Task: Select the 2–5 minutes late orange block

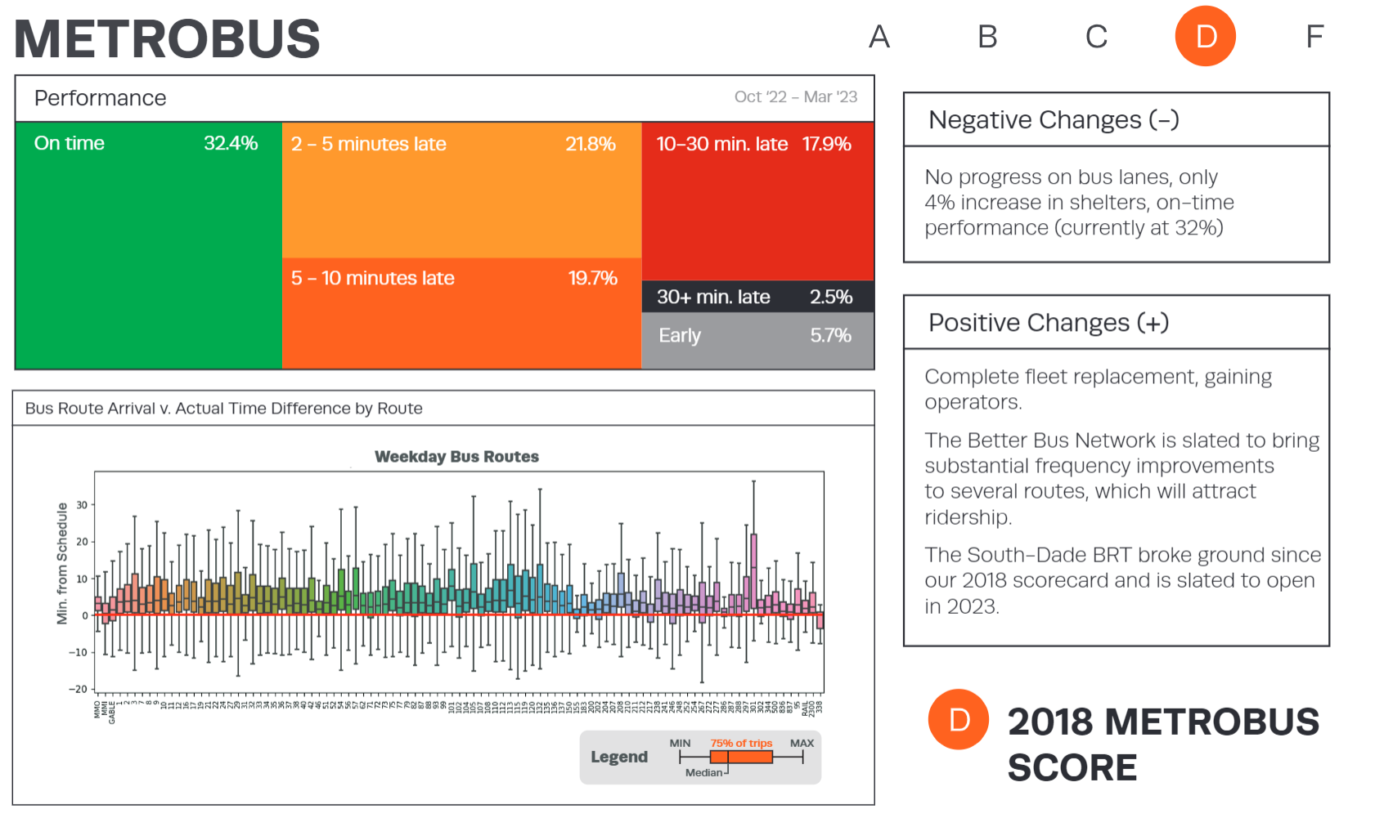Action: 462,188
